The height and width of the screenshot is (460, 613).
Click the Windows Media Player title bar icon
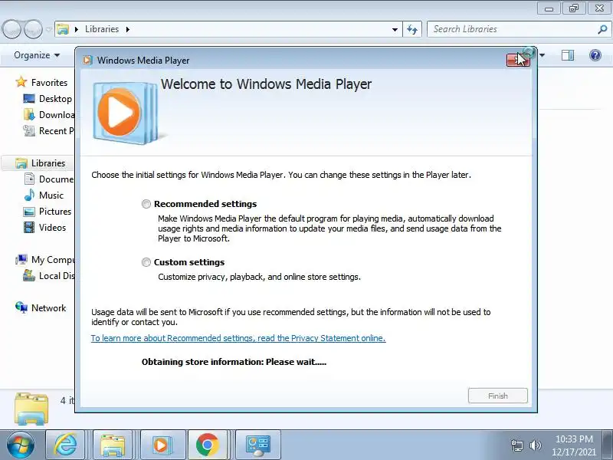pyautogui.click(x=88, y=61)
